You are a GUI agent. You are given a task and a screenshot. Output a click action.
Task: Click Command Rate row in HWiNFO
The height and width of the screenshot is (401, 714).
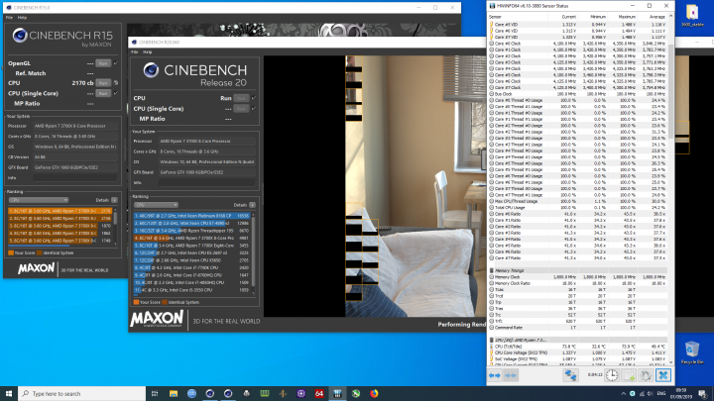coord(578,328)
